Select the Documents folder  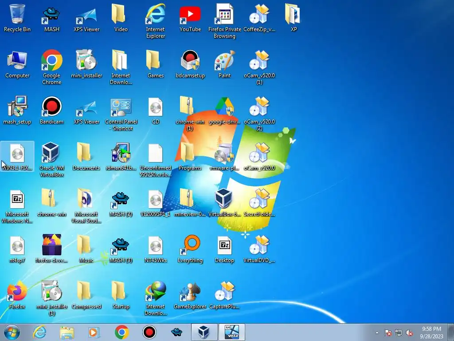pos(86,156)
